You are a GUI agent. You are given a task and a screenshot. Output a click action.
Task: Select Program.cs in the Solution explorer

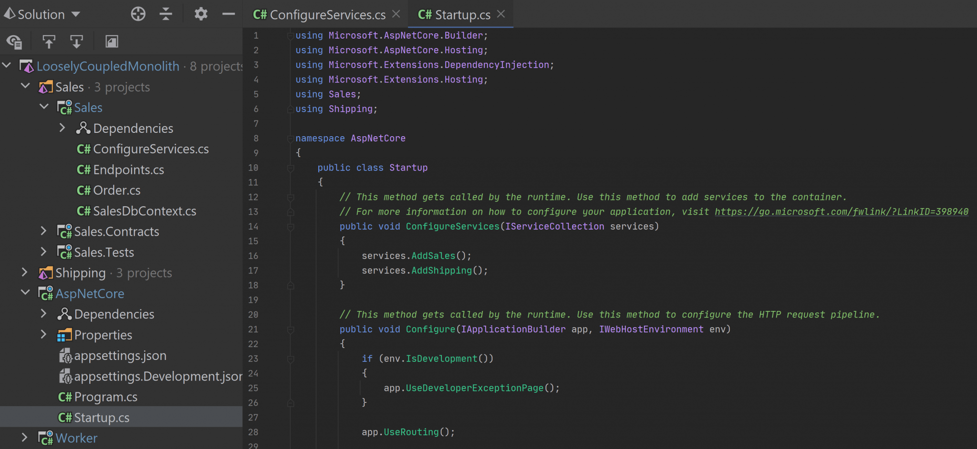pyautogui.click(x=106, y=397)
